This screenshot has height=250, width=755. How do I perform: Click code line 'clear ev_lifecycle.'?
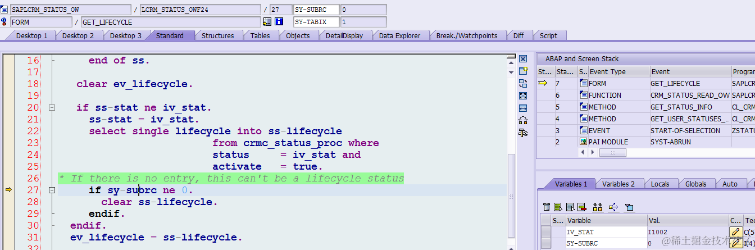(135, 84)
